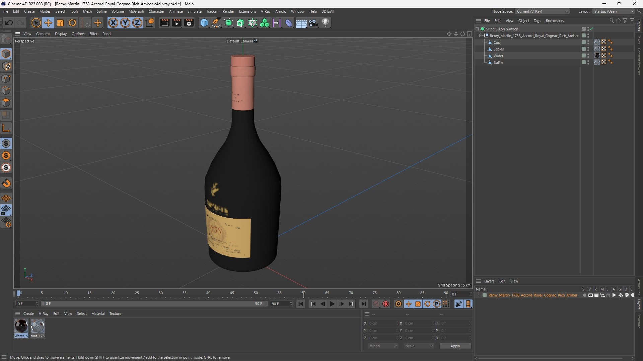Collapse the Subdivision Surface tree node
Viewport: 643px width, 361px height.
(477, 29)
